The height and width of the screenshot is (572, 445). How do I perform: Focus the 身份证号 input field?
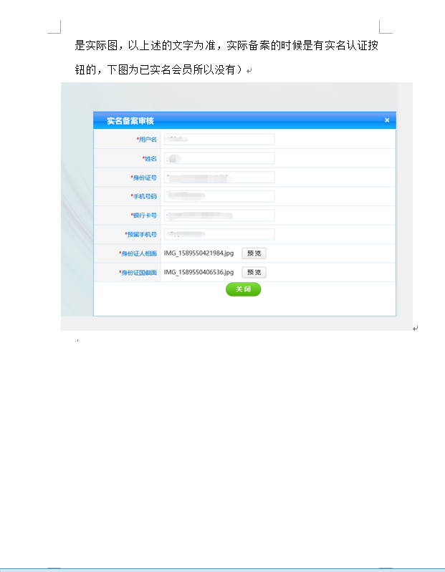[219, 178]
